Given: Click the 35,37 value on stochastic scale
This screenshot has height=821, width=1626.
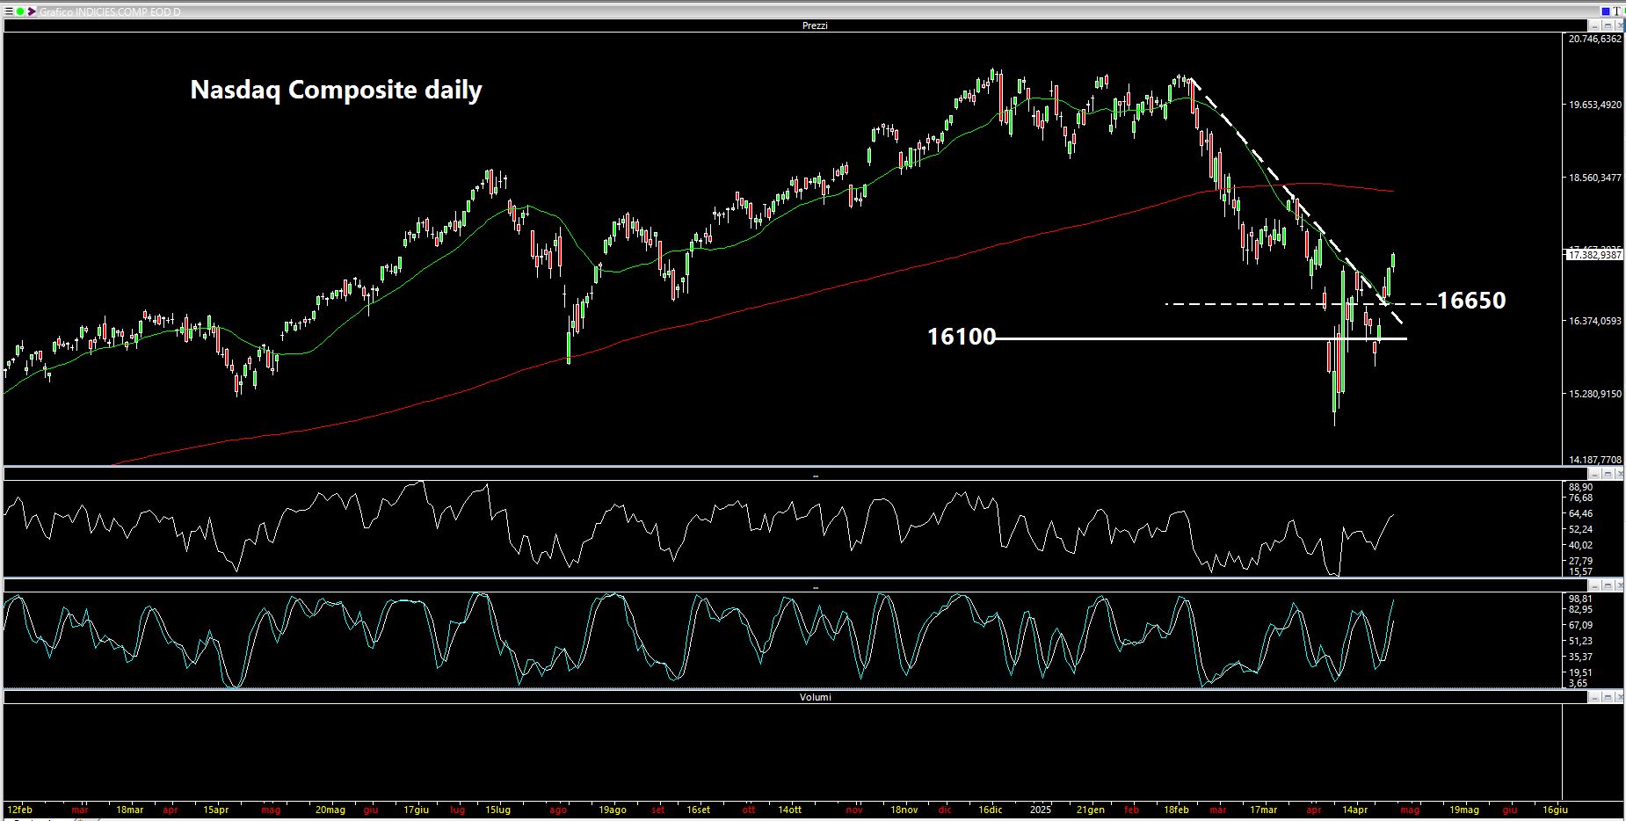Looking at the screenshot, I should tap(1580, 657).
